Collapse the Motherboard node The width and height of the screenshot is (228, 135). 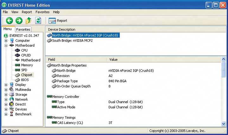click(6, 46)
